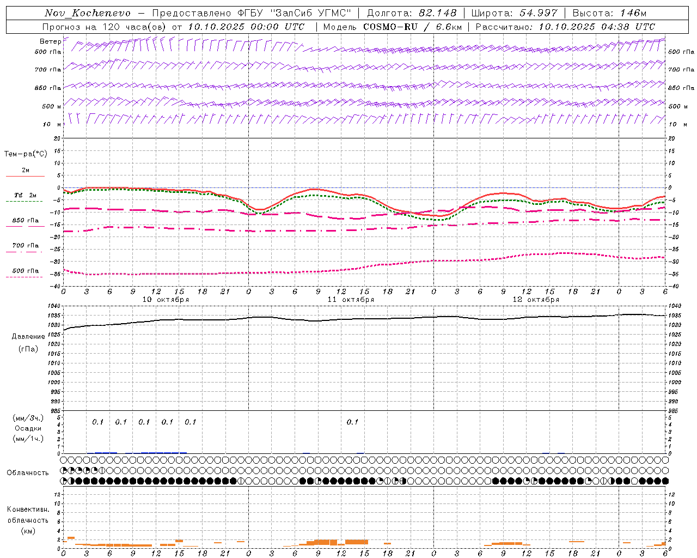697x558 pixels.
Task: Click the 'Тем-ра(°C)' temperature label
Action: tap(26, 154)
